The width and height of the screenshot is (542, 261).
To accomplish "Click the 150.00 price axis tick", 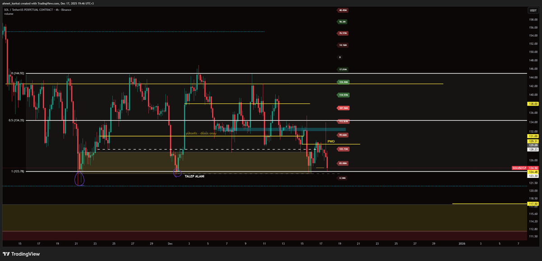I will click(533, 52).
